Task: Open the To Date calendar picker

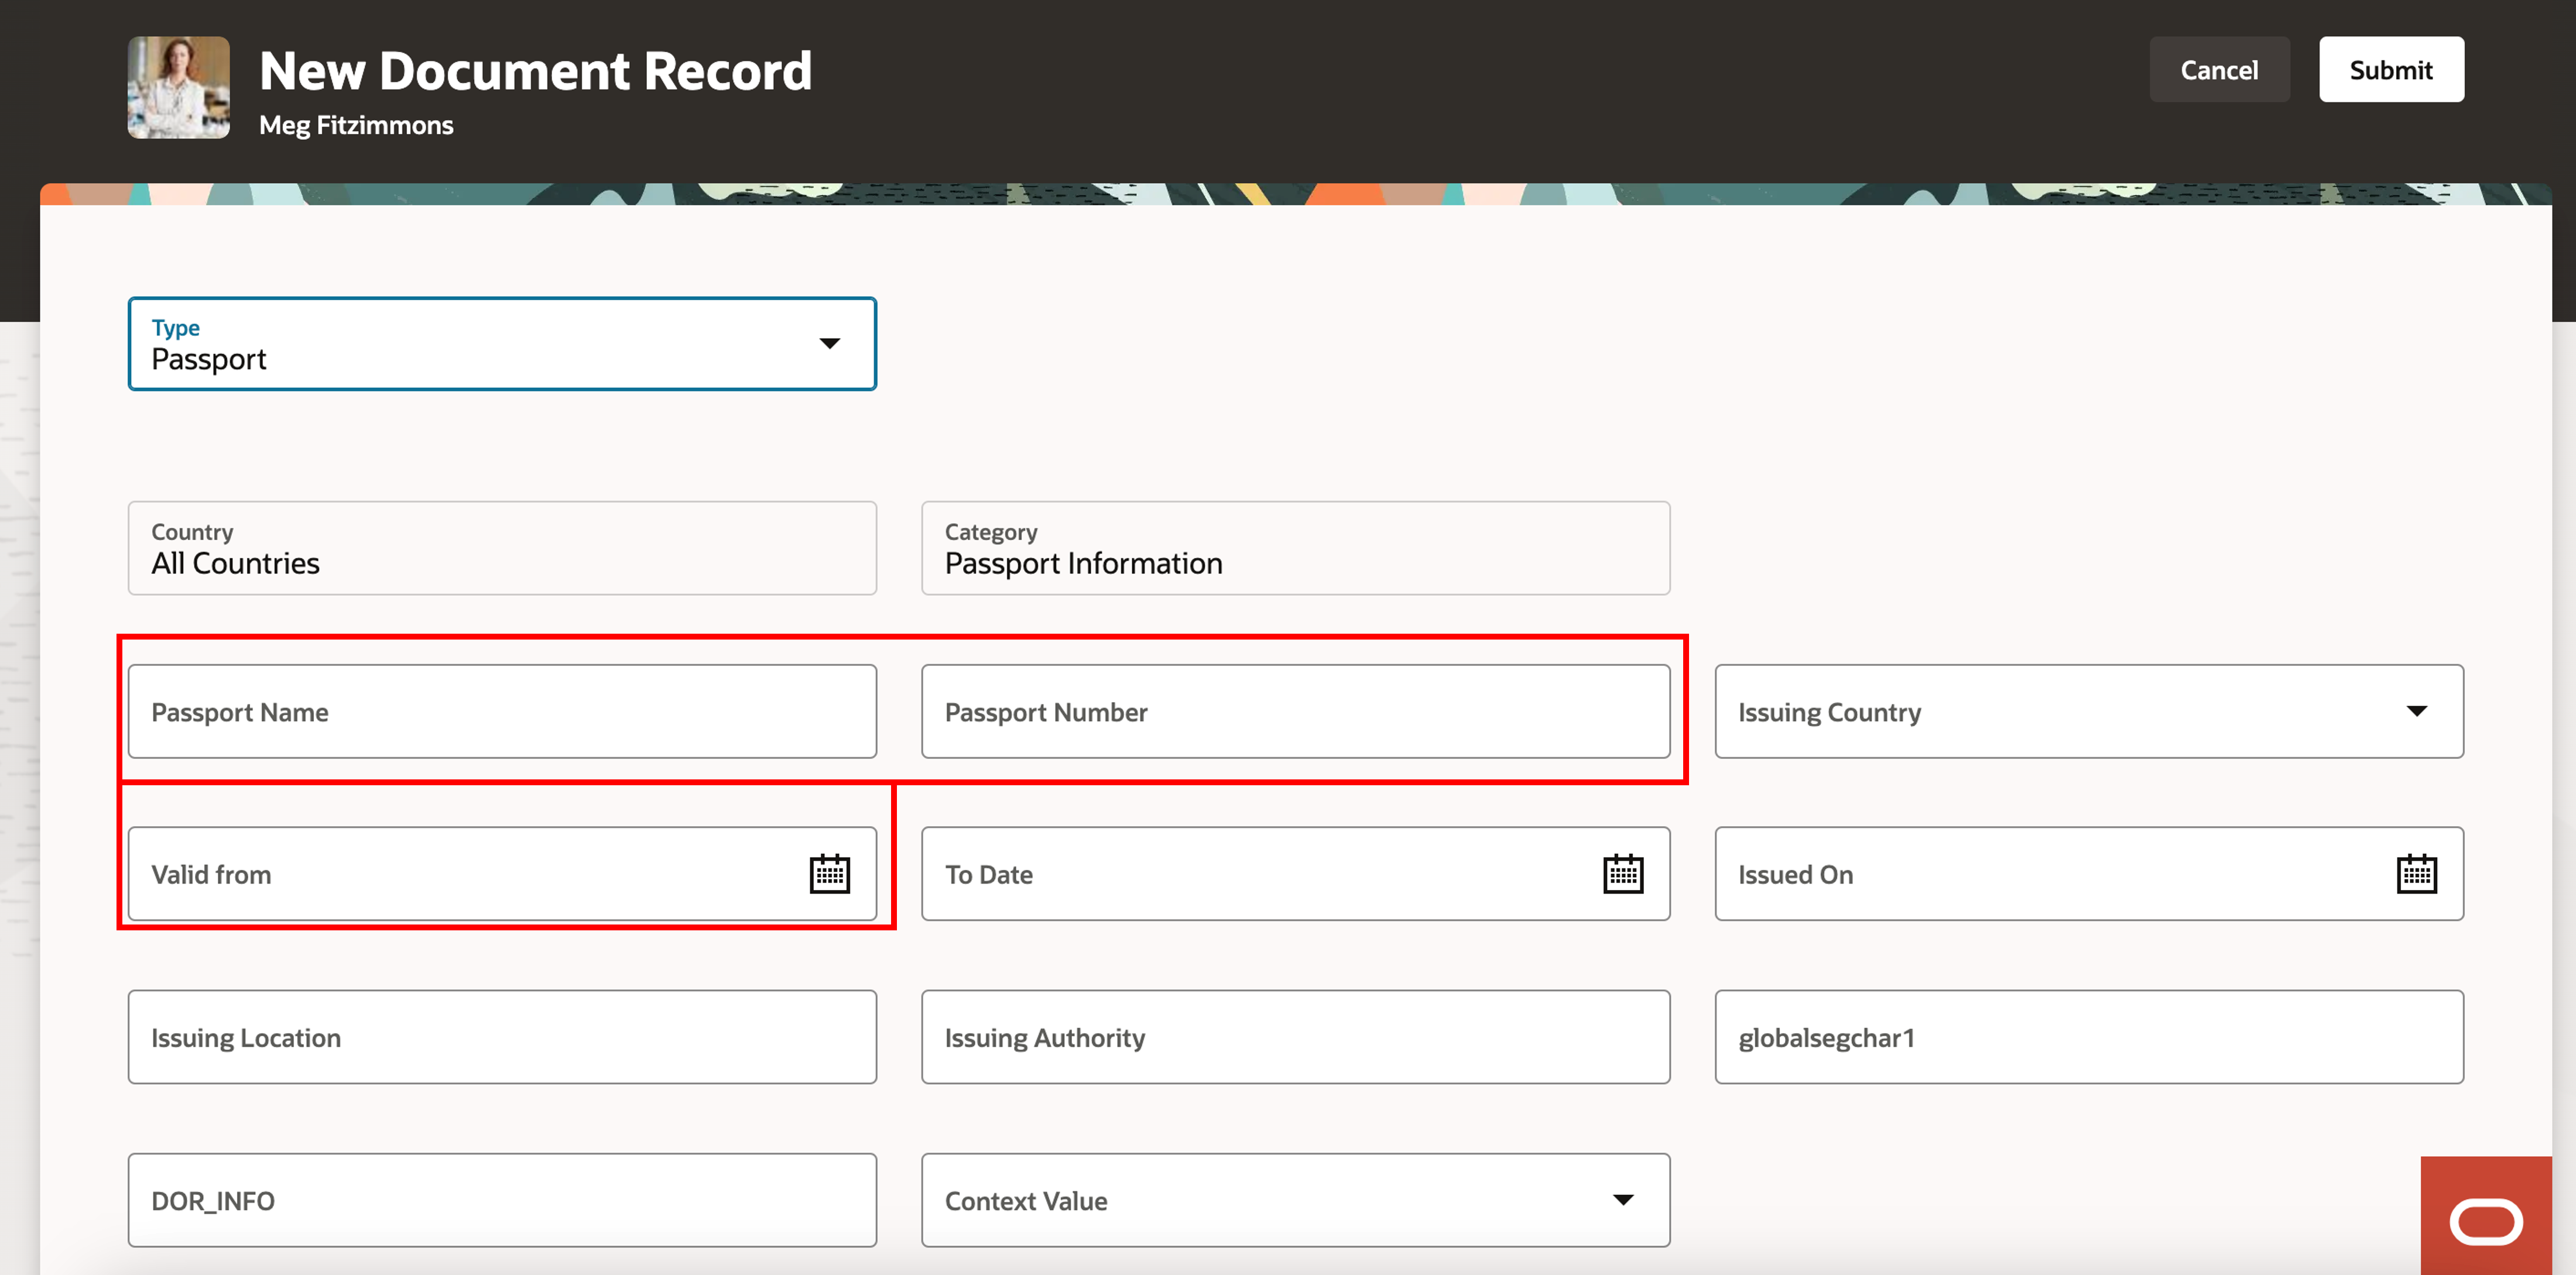Action: 1622,874
